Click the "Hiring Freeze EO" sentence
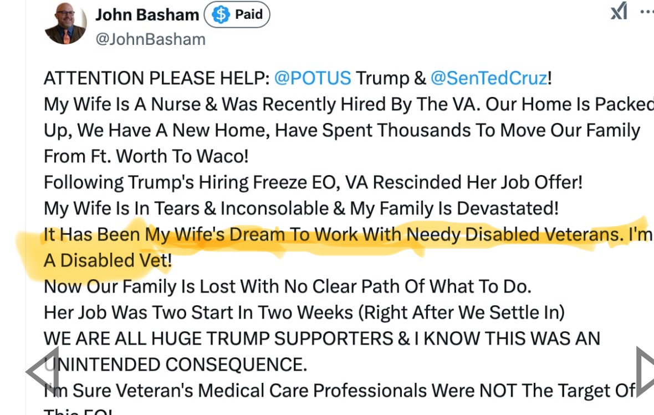Viewport: 654px width, 415px height. coord(313,183)
